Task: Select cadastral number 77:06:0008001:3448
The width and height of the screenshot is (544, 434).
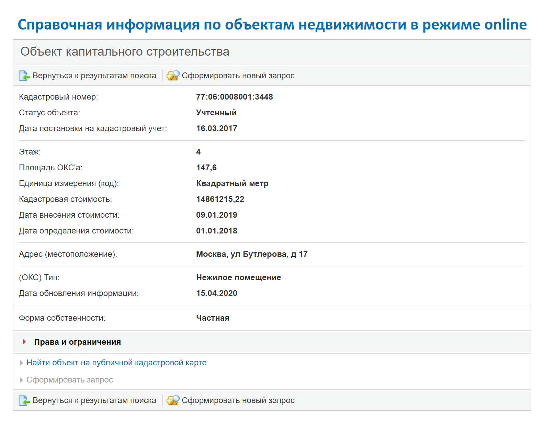Action: coord(235,97)
